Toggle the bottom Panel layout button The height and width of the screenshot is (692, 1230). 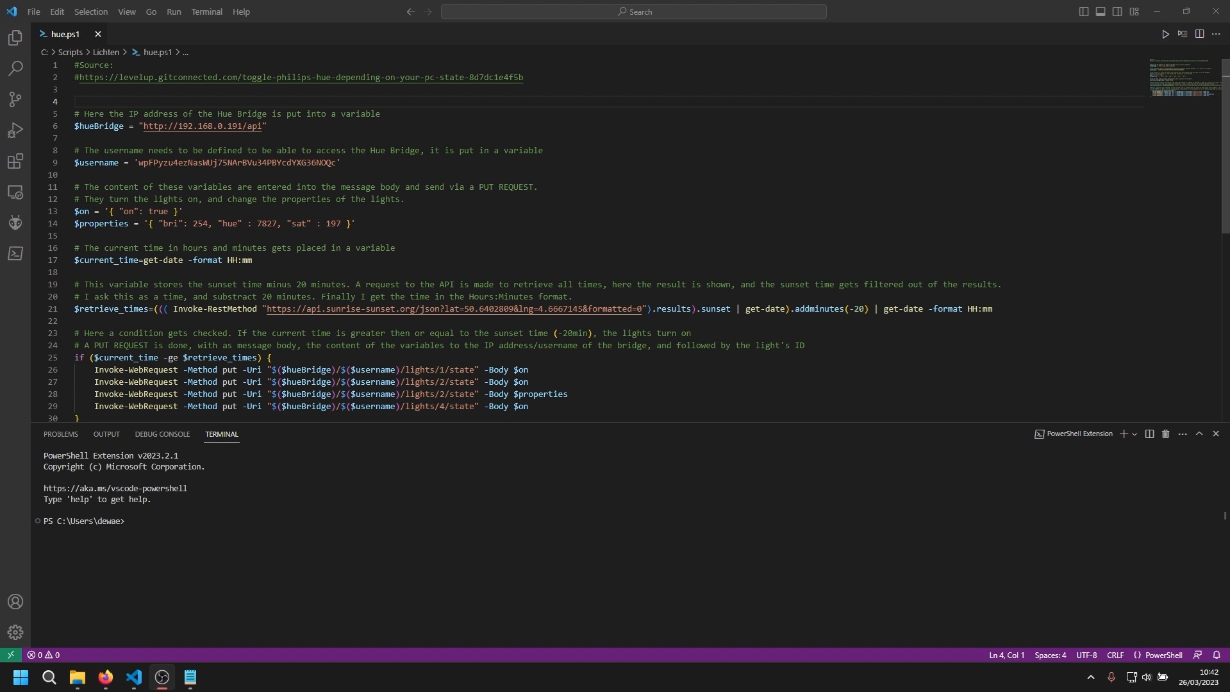(1100, 12)
